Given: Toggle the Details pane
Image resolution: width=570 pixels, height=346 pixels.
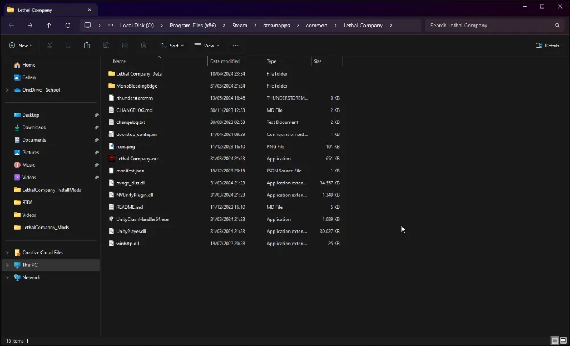Looking at the screenshot, I should point(547,46).
